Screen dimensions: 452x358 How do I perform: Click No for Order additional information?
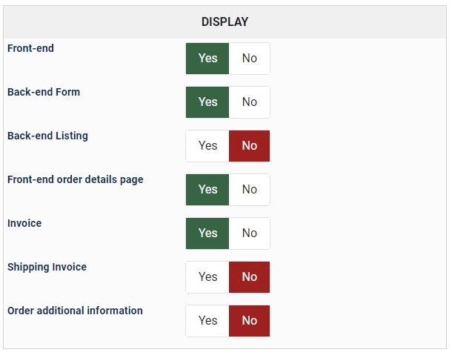(x=250, y=321)
